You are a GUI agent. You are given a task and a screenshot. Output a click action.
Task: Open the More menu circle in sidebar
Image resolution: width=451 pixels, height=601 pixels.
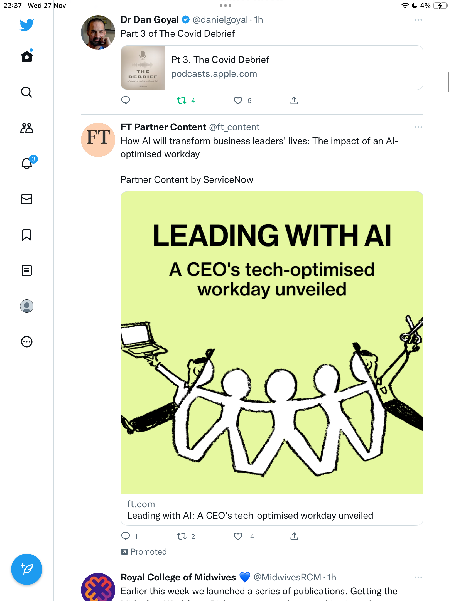(27, 342)
